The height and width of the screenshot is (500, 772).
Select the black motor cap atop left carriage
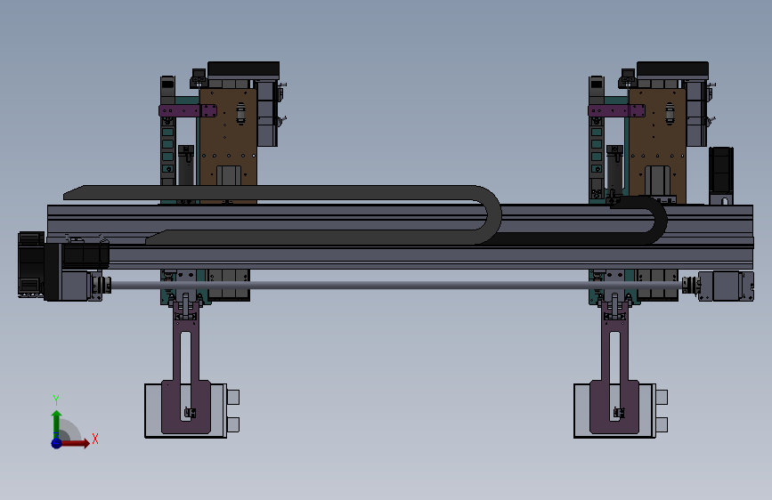(x=243, y=69)
